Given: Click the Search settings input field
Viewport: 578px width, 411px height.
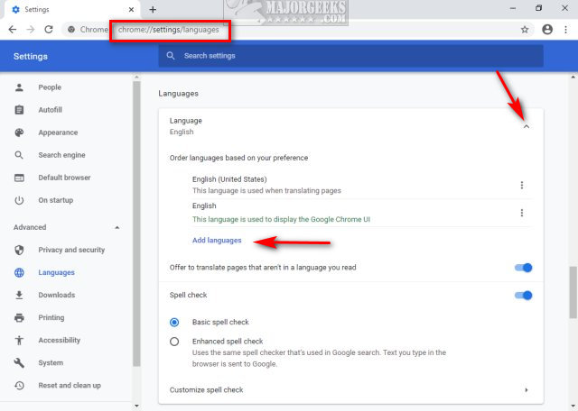Looking at the screenshot, I should [350, 56].
